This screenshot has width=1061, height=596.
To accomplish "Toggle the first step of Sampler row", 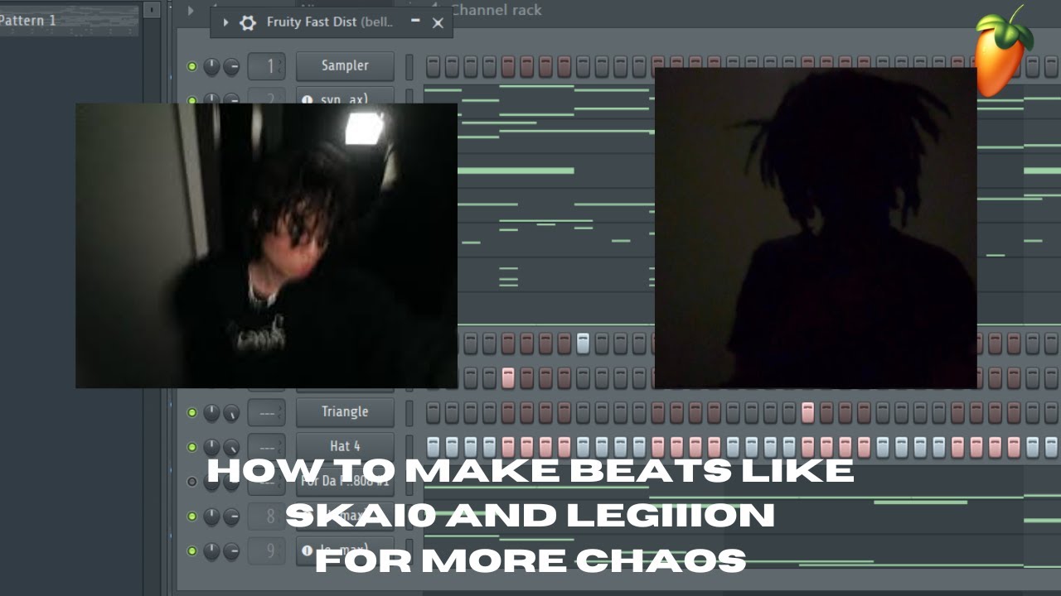I will click(433, 66).
